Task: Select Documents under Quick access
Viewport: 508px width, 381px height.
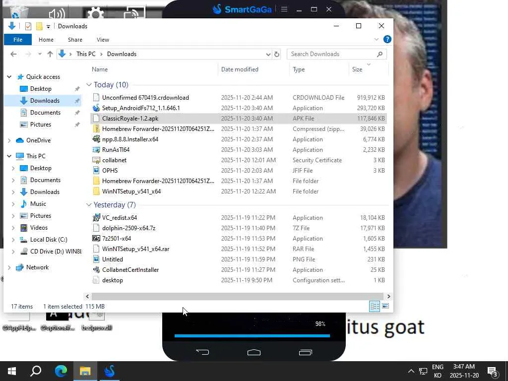Action: [x=45, y=113]
